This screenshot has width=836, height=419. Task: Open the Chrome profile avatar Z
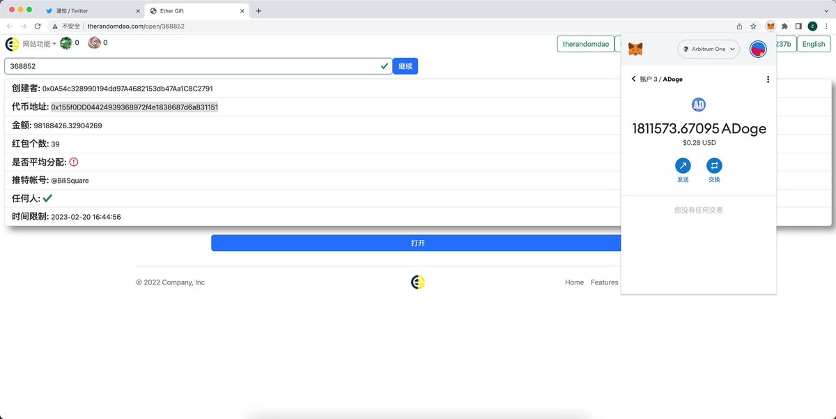coord(812,26)
